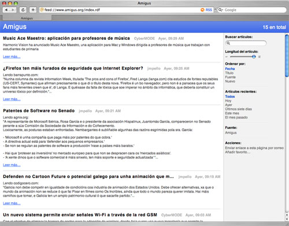
Task: Click the feed URL address field
Action: pos(120,10)
